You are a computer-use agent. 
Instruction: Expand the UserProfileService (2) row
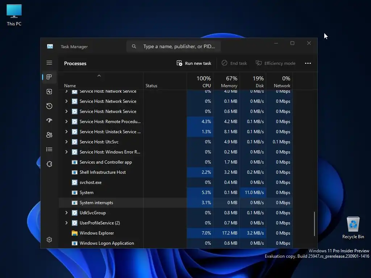click(x=67, y=223)
